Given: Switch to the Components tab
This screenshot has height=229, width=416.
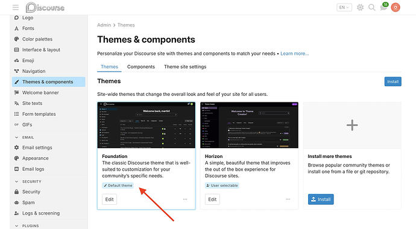Looking at the screenshot, I should tap(141, 67).
